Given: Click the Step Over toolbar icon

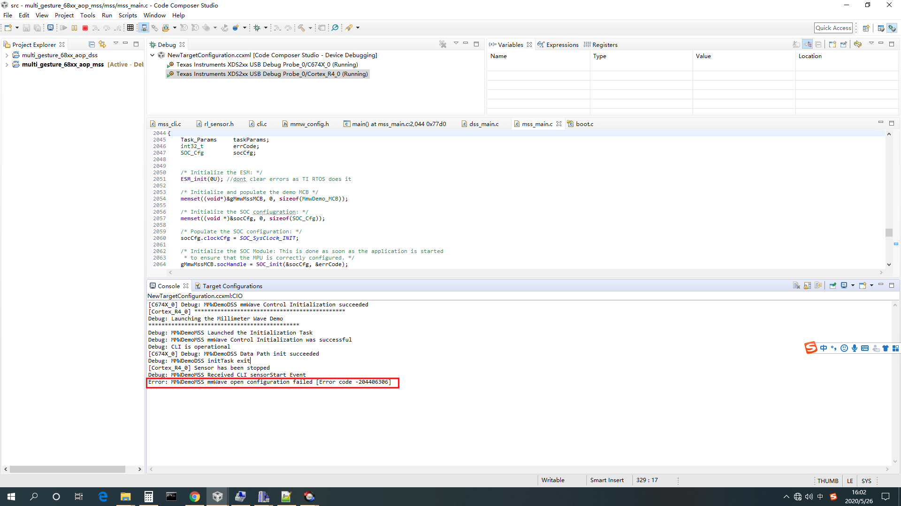Looking at the screenshot, I should tap(107, 28).
